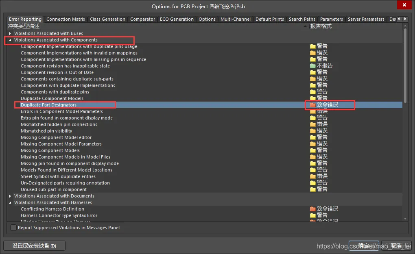415x254 pixels.
Task: Click 不报告 value for Component revision has inapplicable state
Action: [x=325, y=65]
